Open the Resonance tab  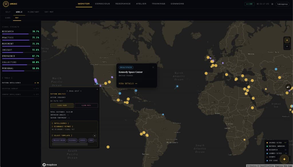(x=123, y=4)
